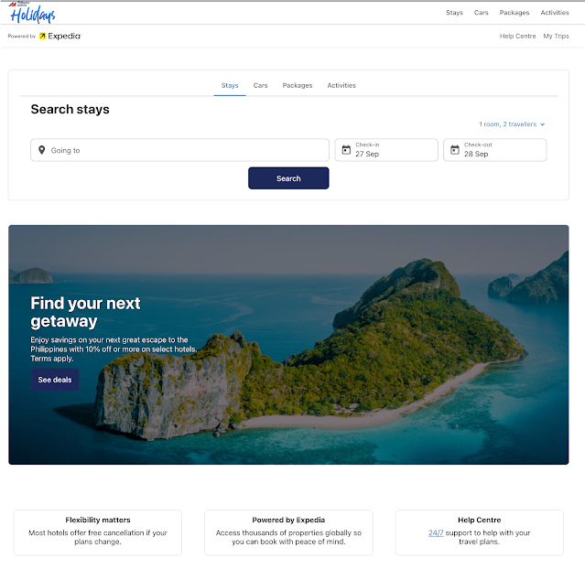Click the Check-in calendar icon
585x569 pixels.
(346, 150)
